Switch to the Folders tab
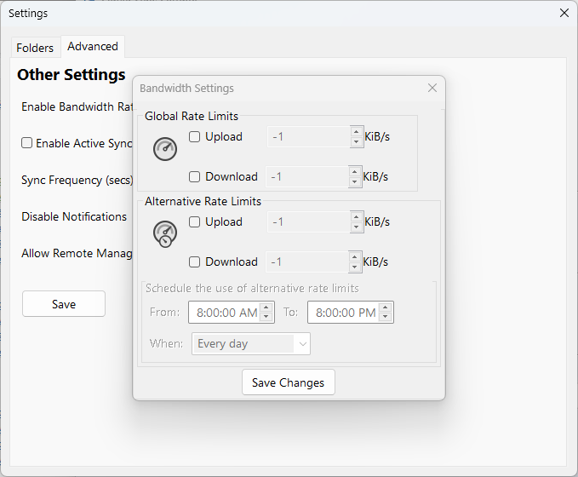 pos(35,48)
